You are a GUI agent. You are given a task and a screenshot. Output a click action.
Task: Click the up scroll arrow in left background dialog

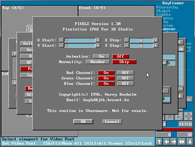(14, 54)
